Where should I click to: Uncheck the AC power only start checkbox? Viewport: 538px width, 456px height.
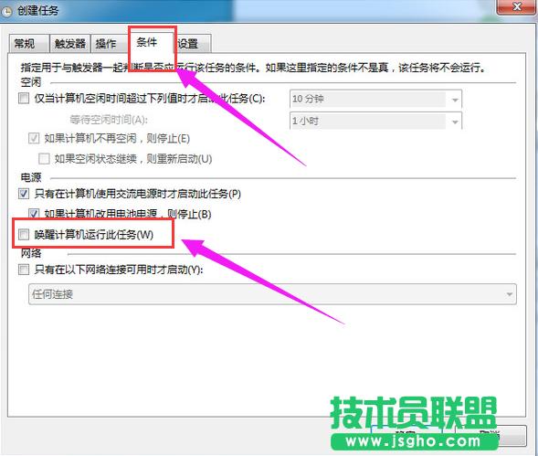pyautogui.click(x=24, y=194)
